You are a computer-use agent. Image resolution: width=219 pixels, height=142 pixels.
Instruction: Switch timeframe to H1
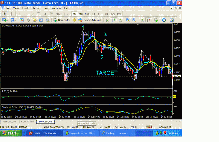(x=94, y=14)
